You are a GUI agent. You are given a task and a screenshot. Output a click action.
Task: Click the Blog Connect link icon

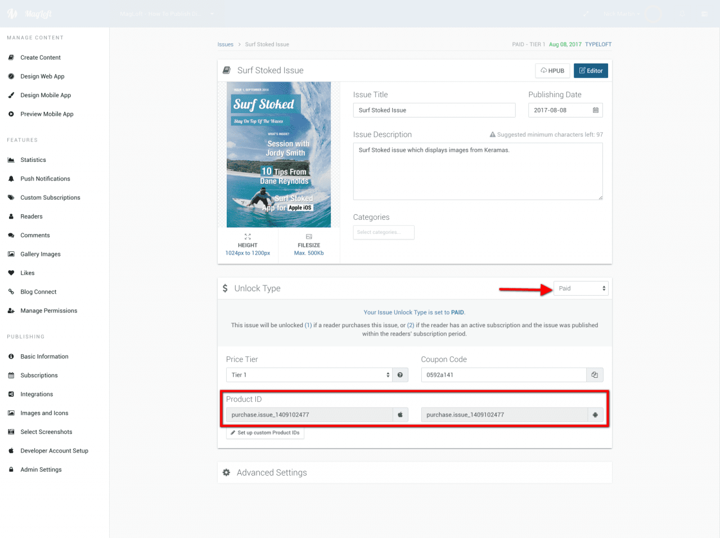pyautogui.click(x=11, y=292)
